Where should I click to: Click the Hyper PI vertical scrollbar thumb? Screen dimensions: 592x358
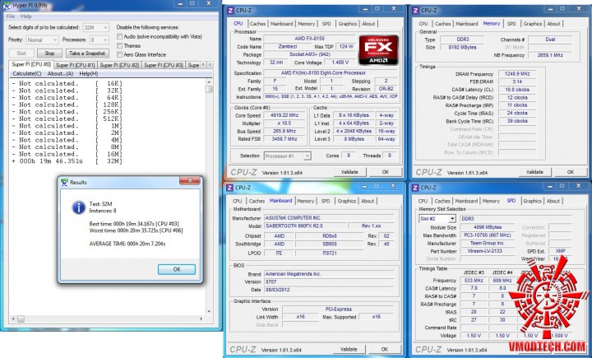pyautogui.click(x=209, y=90)
